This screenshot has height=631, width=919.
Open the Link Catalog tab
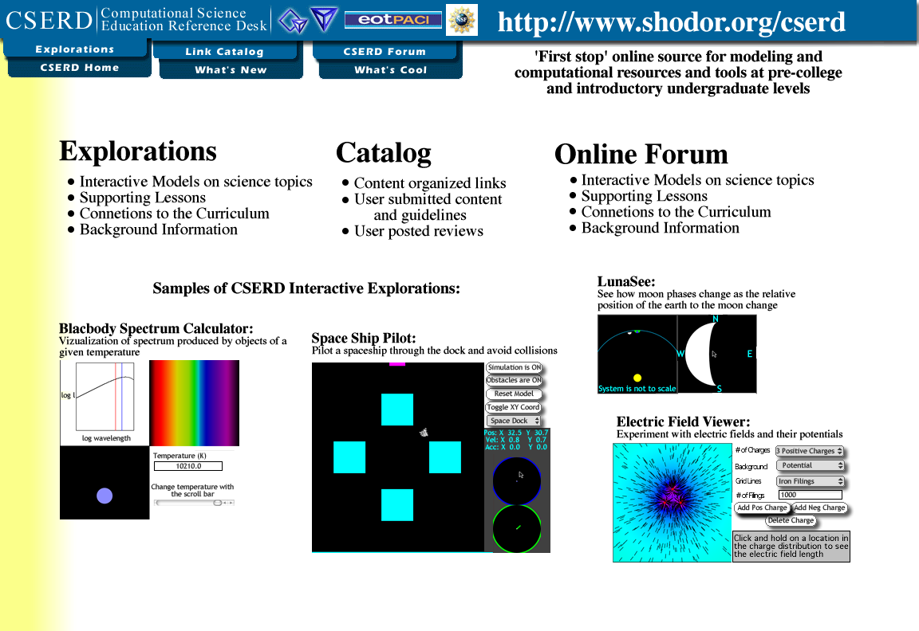[225, 52]
